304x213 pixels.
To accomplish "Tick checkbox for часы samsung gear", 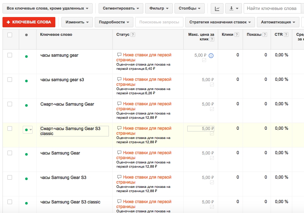I will pos(10,55).
